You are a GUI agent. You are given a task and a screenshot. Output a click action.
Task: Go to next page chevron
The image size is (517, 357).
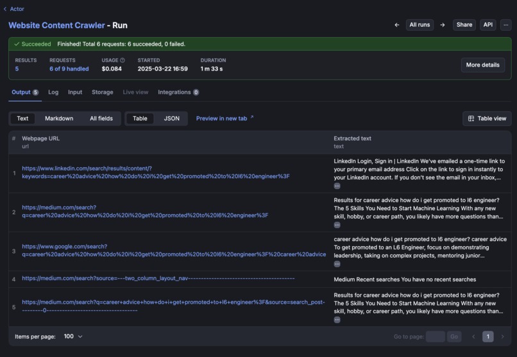click(502, 336)
